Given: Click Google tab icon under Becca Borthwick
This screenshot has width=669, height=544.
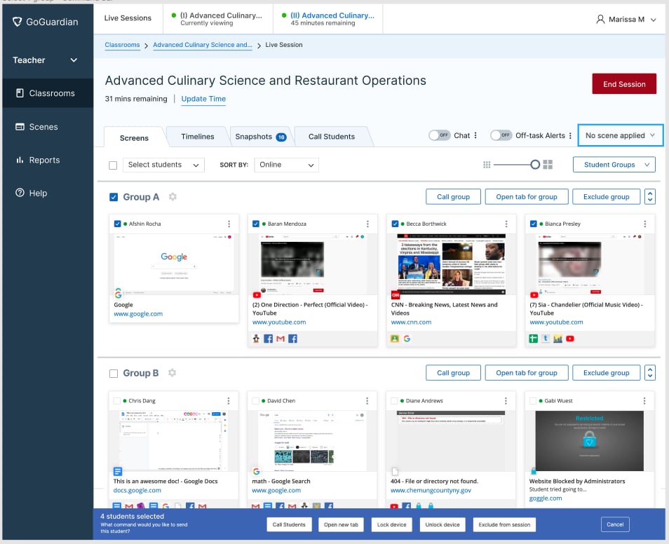Looking at the screenshot, I should pos(407,339).
